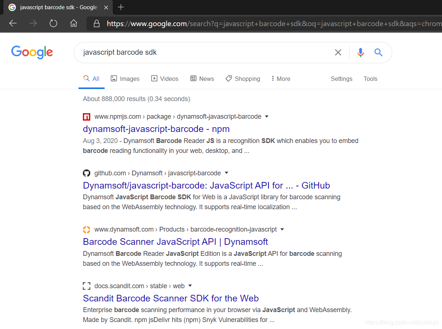The image size is (442, 329).
Task: Switch to Videos results
Action: coord(165,79)
